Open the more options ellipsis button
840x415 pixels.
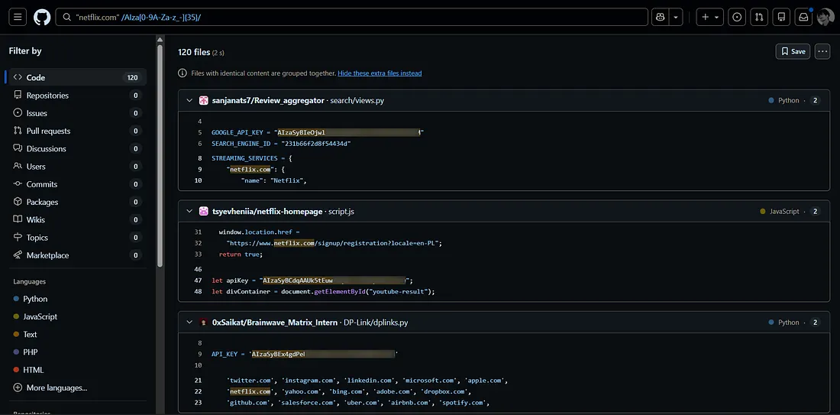click(822, 51)
